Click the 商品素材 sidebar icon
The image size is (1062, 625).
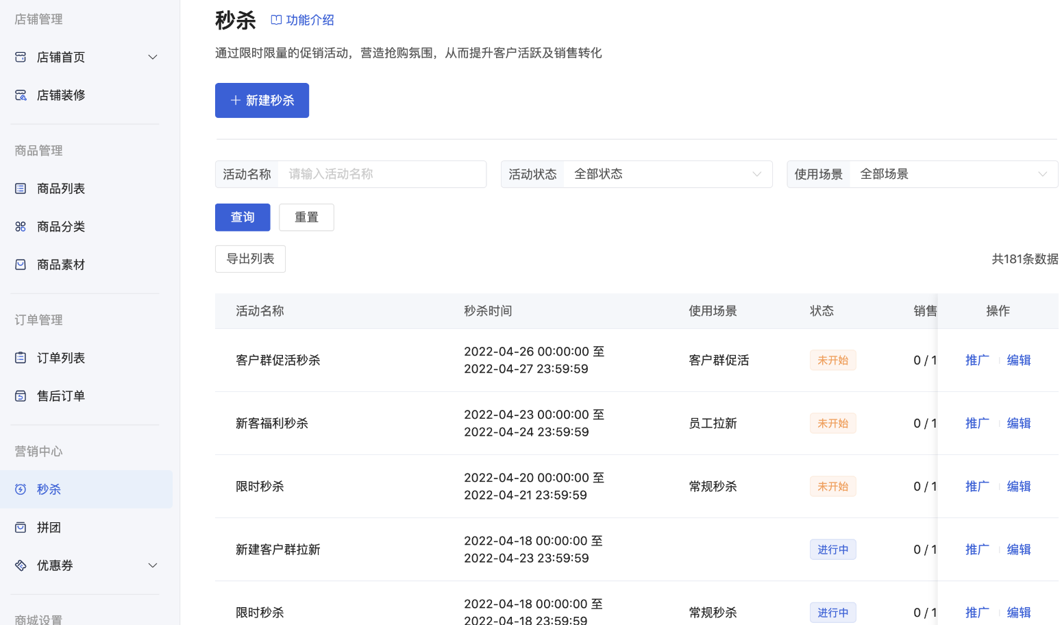21,265
